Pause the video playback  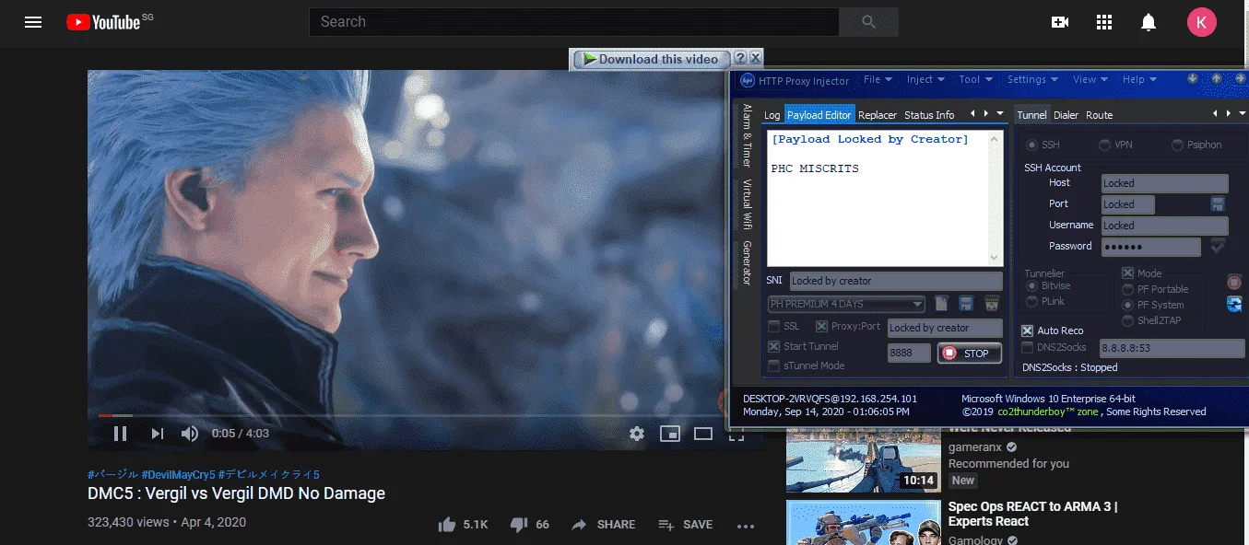pos(120,434)
